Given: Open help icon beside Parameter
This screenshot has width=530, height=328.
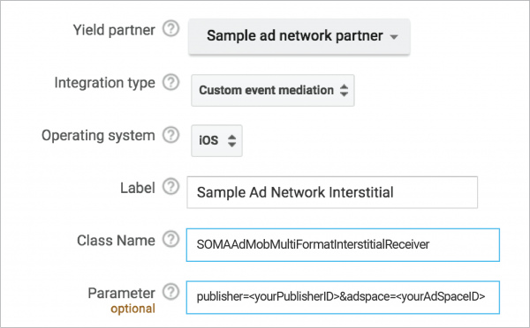Looking at the screenshot, I should click(x=170, y=292).
